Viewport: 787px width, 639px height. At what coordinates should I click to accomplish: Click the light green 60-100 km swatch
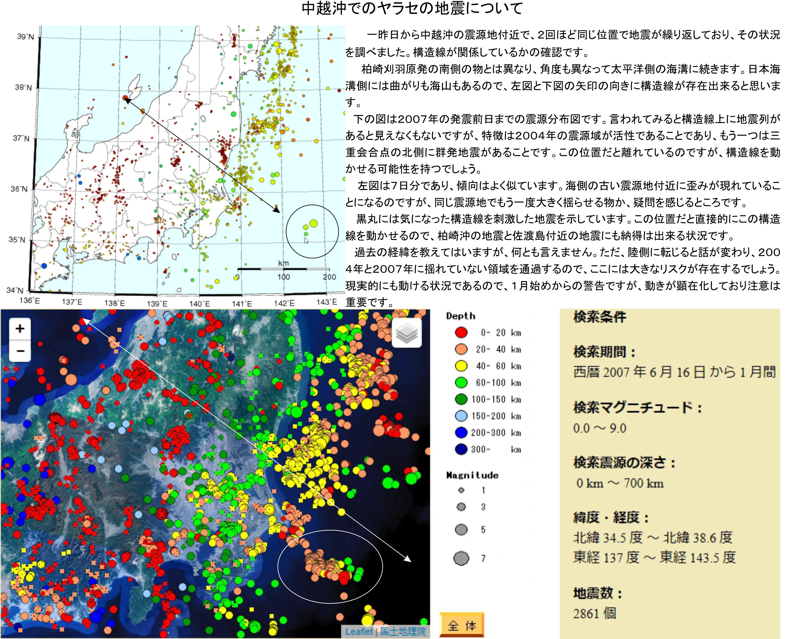pos(461,382)
